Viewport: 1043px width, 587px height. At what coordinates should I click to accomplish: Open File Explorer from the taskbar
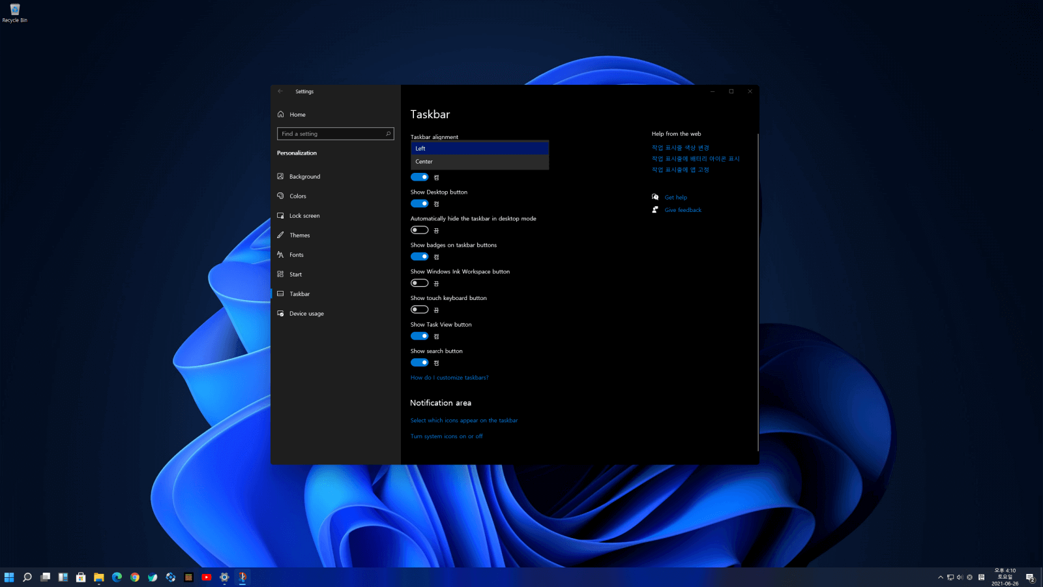99,577
